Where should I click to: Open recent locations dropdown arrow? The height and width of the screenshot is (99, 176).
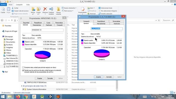pyautogui.click(x=9, y=20)
